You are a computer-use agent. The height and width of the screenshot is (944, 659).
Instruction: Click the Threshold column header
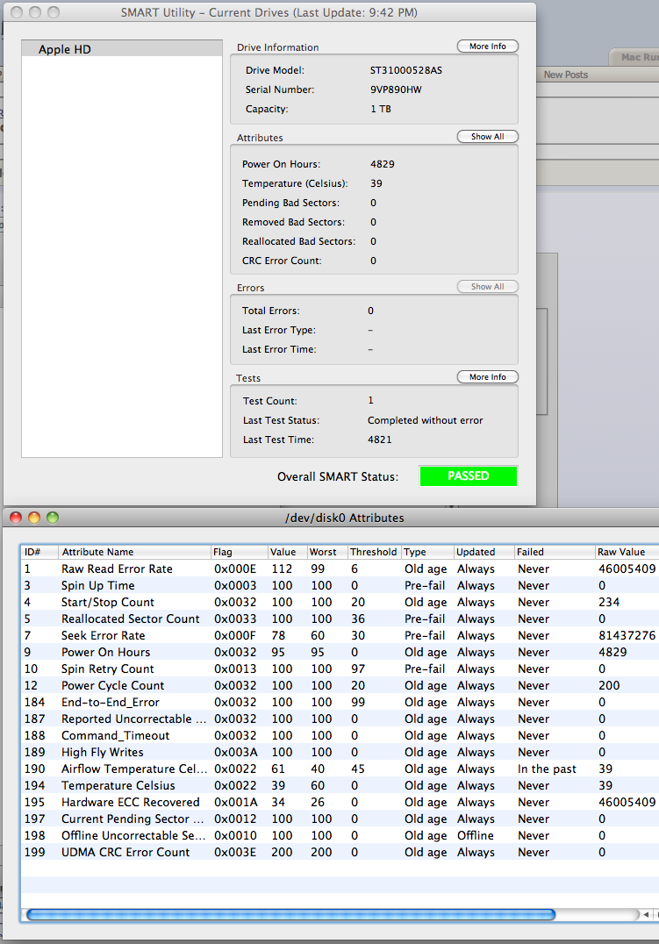coord(374,552)
